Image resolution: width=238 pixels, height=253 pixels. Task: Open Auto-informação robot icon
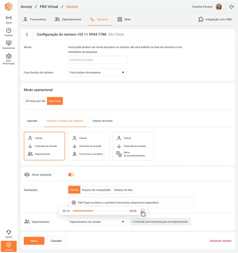(x=9, y=56)
